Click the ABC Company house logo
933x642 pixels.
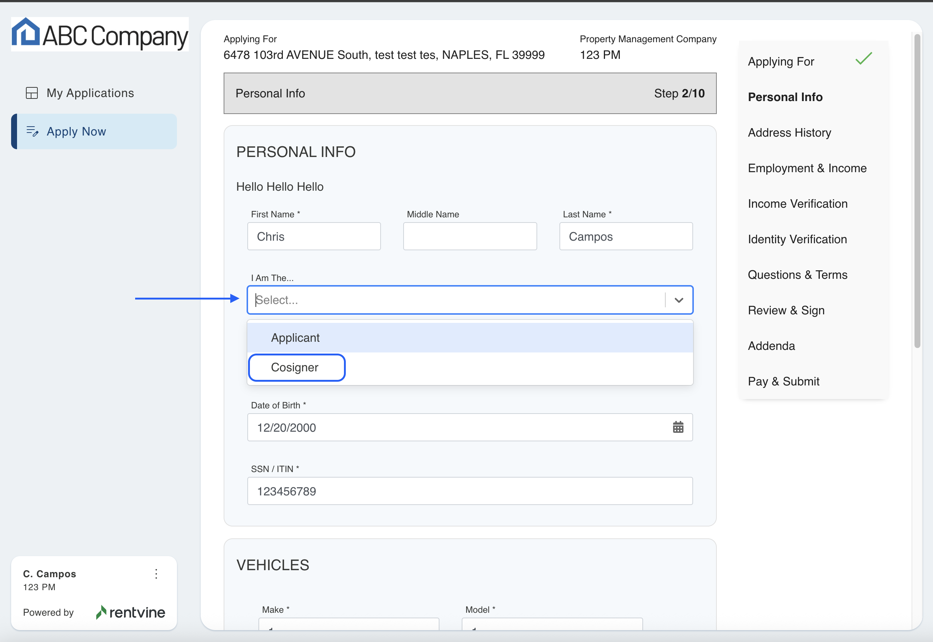pyautogui.click(x=26, y=32)
